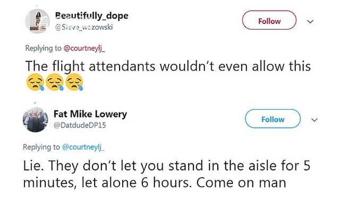Open Fat Mike Lowery's profile picture
The width and height of the screenshot is (340, 200).
click(x=36, y=119)
